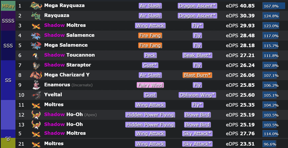Click the Shadow Salamence sprite
Image resolution: width=288 pixels, height=148 pixels.
[36, 35]
